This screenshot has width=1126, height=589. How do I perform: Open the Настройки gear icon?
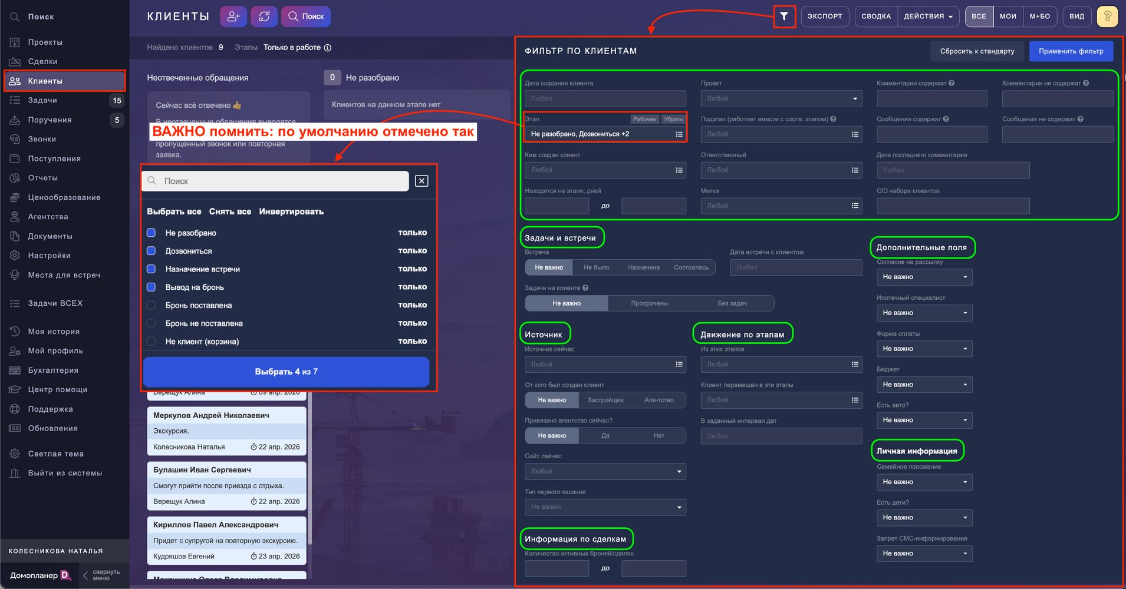tap(15, 256)
